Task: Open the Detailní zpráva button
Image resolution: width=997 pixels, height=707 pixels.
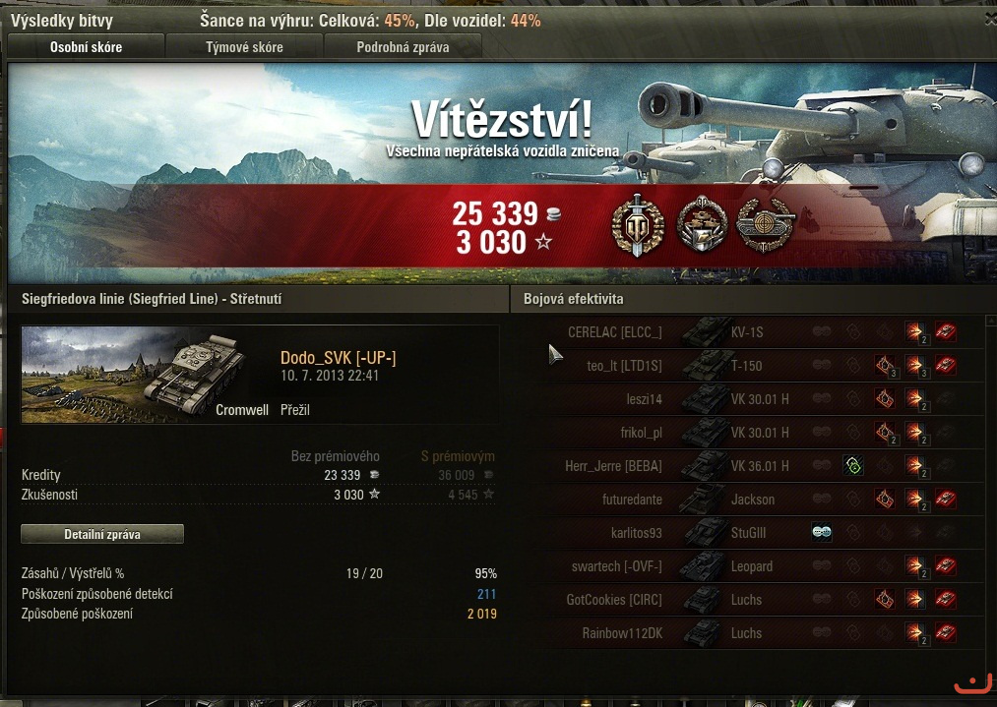Action: tap(102, 534)
